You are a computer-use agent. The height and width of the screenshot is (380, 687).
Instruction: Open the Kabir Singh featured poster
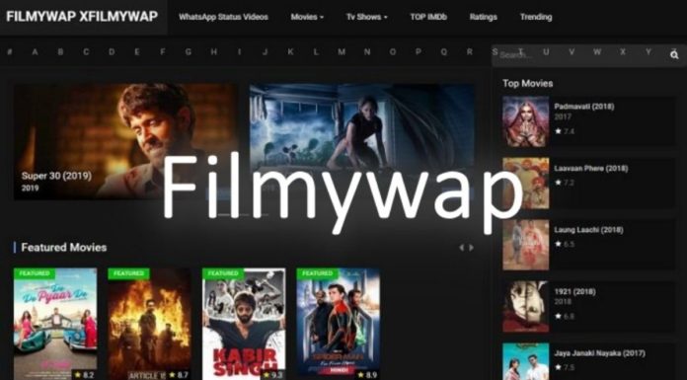pos(244,324)
